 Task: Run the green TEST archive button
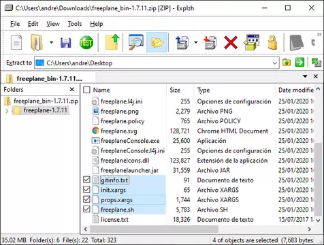(x=86, y=42)
